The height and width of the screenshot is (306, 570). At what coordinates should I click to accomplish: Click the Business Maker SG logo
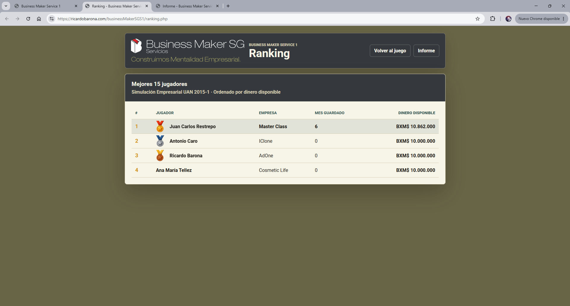pos(187,50)
